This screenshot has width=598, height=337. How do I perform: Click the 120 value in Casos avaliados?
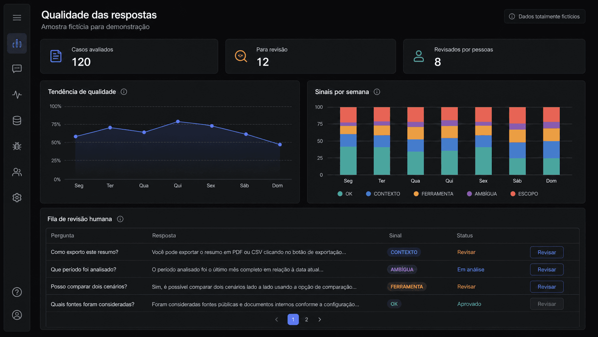click(x=81, y=62)
